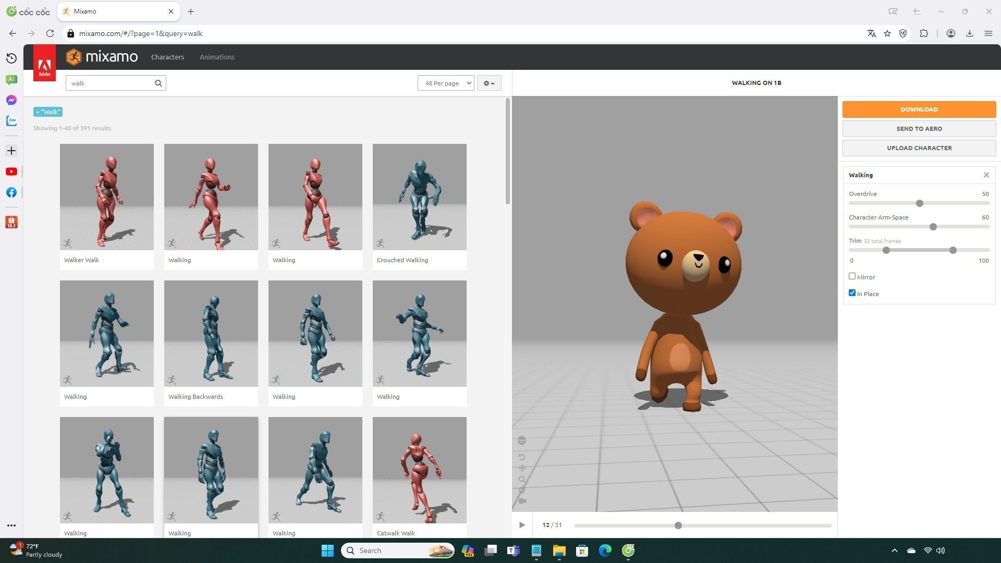Select the Crouched Walking animation thumbnail
The width and height of the screenshot is (1001, 563).
(x=420, y=197)
